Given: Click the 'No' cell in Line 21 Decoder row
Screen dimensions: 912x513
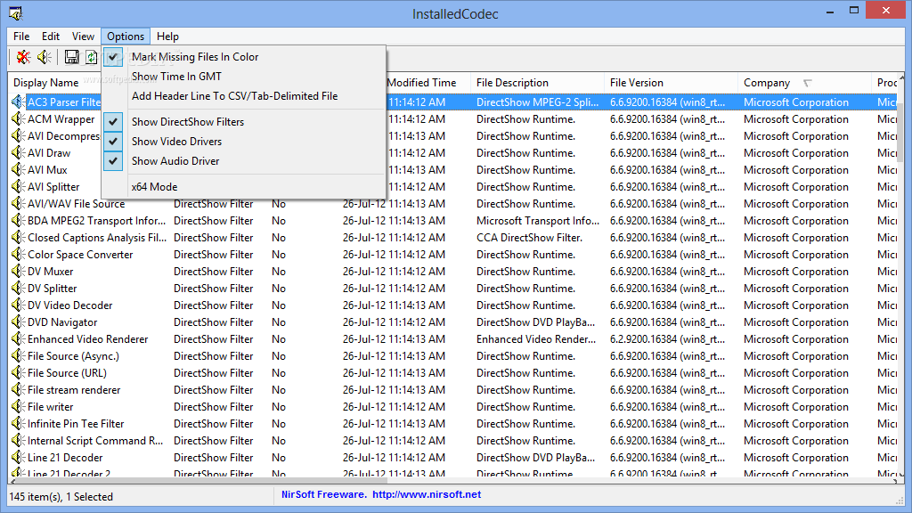Looking at the screenshot, I should (x=279, y=457).
